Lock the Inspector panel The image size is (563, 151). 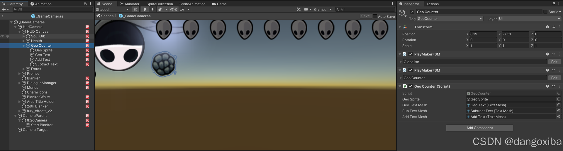click(554, 4)
